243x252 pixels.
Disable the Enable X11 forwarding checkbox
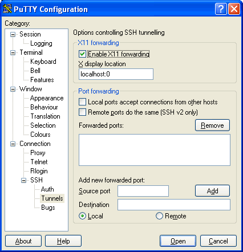[82, 54]
